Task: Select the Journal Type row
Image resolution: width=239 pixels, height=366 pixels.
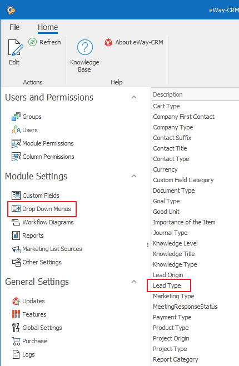Action: pos(195,233)
